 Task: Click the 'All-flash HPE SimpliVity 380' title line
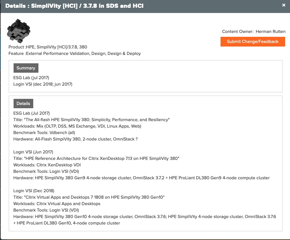tap(91, 120)
